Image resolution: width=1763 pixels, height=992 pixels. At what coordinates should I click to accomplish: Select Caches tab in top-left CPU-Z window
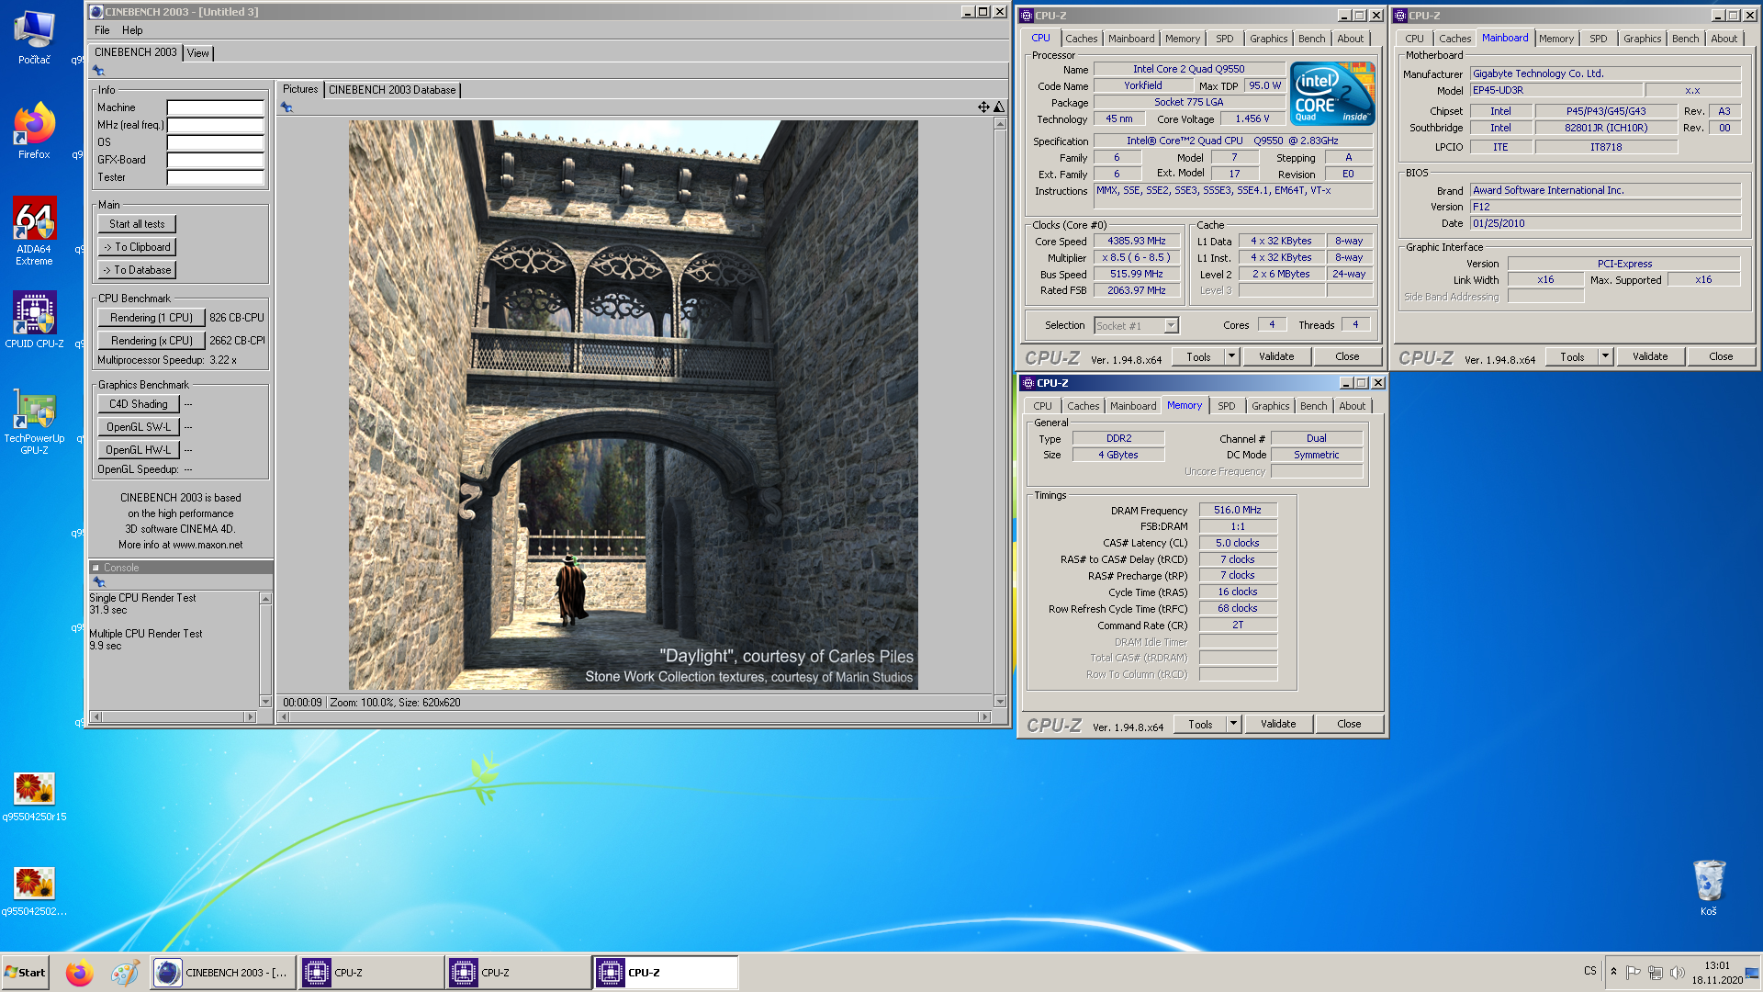coord(1081,39)
